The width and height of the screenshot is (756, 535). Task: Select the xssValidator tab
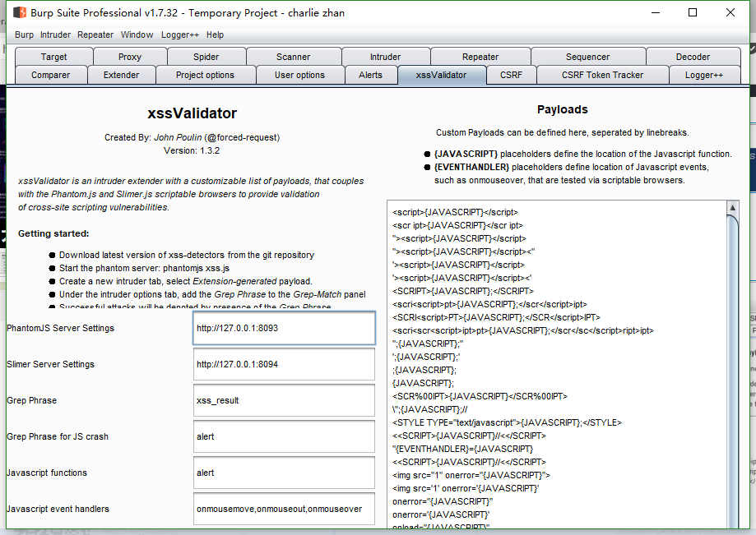point(442,75)
